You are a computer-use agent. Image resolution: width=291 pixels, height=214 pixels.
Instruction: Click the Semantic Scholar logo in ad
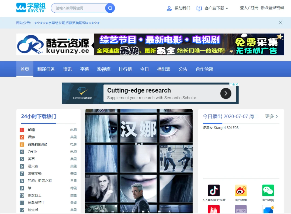tap(82, 93)
